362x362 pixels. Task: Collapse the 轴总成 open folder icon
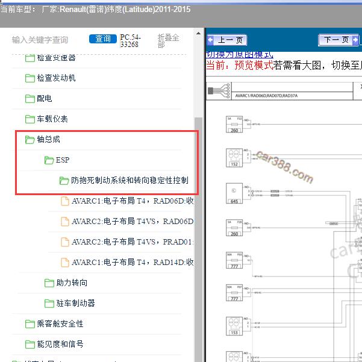click(x=30, y=140)
